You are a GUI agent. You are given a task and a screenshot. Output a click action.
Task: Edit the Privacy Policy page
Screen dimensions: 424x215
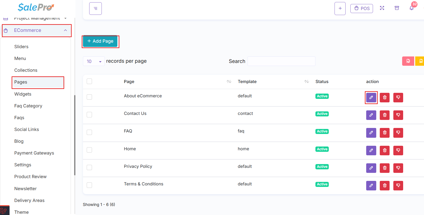pos(371,168)
